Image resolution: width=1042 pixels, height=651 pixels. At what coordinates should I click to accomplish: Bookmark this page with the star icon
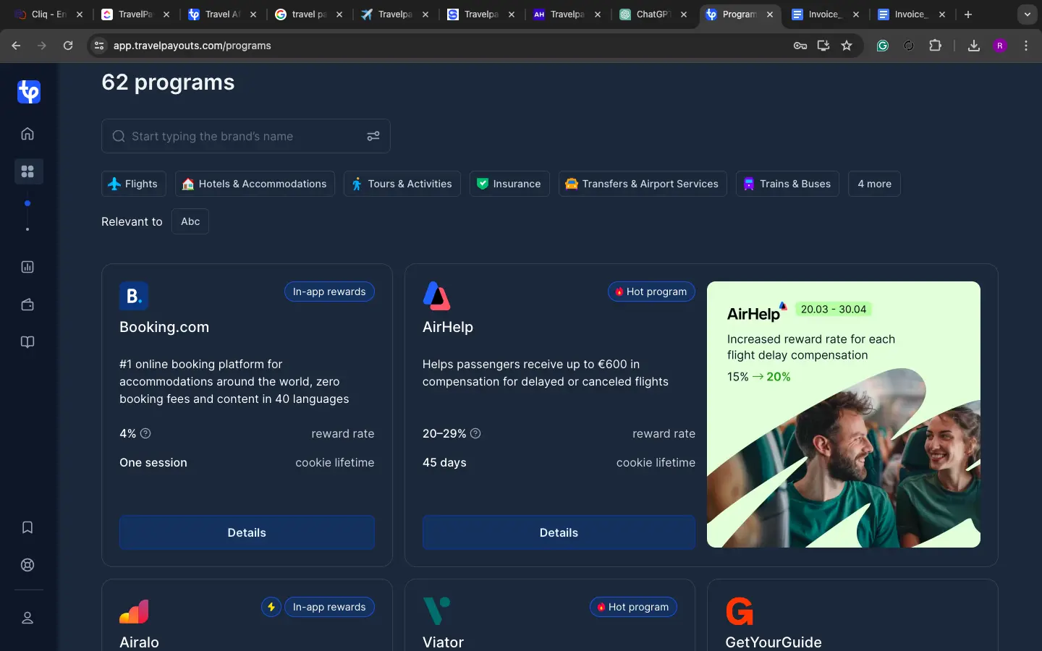pyautogui.click(x=847, y=46)
